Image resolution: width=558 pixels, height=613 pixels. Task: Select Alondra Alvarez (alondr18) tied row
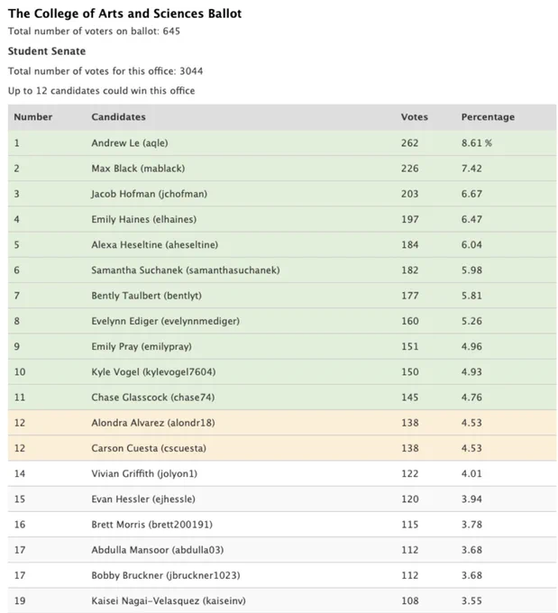point(282,423)
